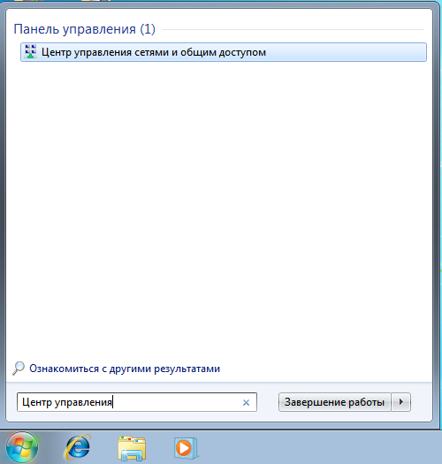Screen dimensions: 442x464
Task: Click the magnifier icon beside other results
Action: [18, 369]
